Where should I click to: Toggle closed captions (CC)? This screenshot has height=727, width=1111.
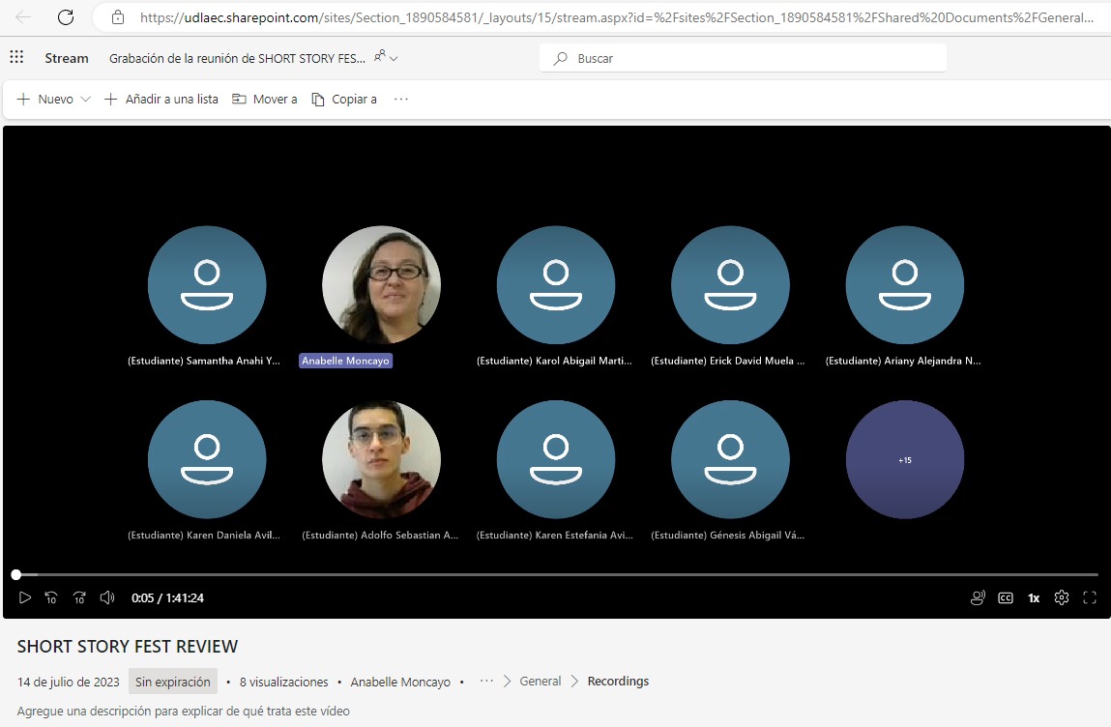tap(1006, 597)
